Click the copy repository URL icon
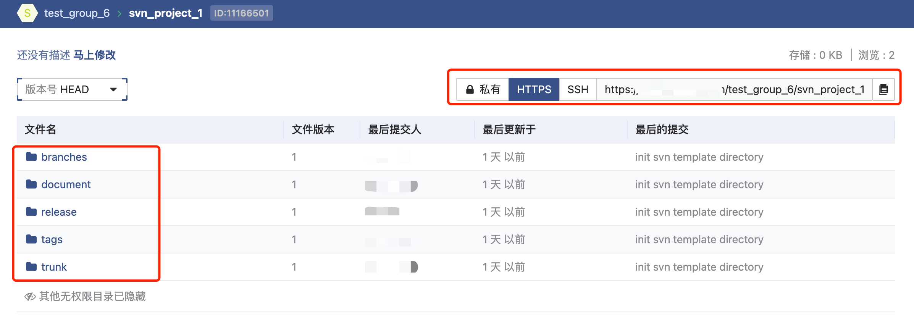914x326 pixels. pyautogui.click(x=883, y=89)
